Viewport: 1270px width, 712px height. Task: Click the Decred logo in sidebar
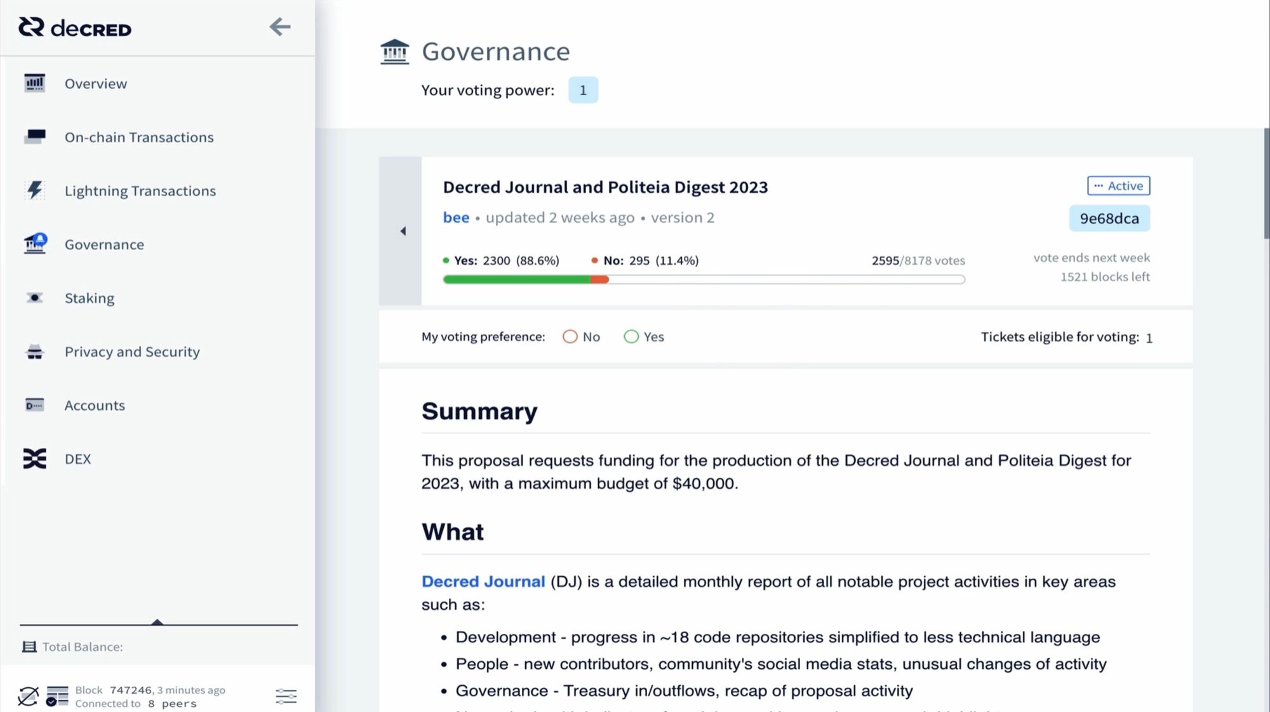point(75,27)
